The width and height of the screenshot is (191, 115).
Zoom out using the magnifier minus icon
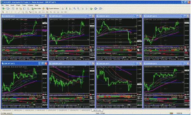(x=78, y=8)
